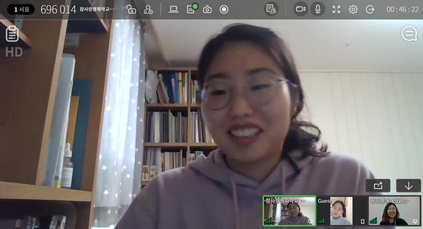Open the participant list icon
Image resolution: width=423 pixels, height=229 pixels.
(271, 9)
